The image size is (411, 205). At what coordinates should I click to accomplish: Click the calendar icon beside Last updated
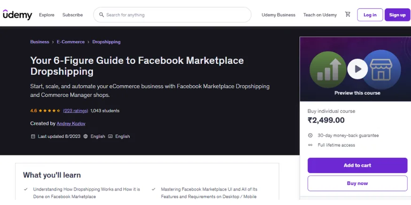click(x=33, y=136)
